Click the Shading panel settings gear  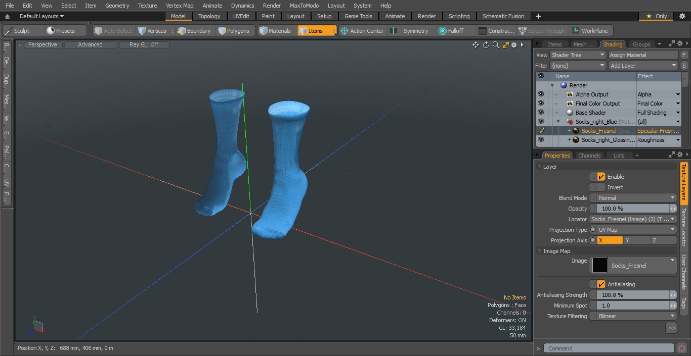pyautogui.click(x=680, y=44)
